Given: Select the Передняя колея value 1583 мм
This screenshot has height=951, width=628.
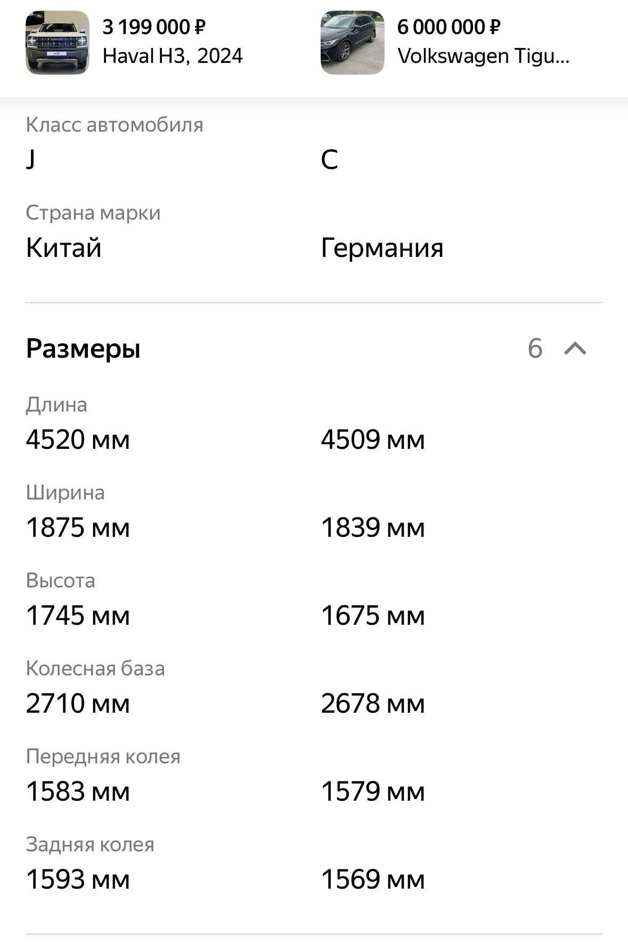Looking at the screenshot, I should pyautogui.click(x=78, y=792).
